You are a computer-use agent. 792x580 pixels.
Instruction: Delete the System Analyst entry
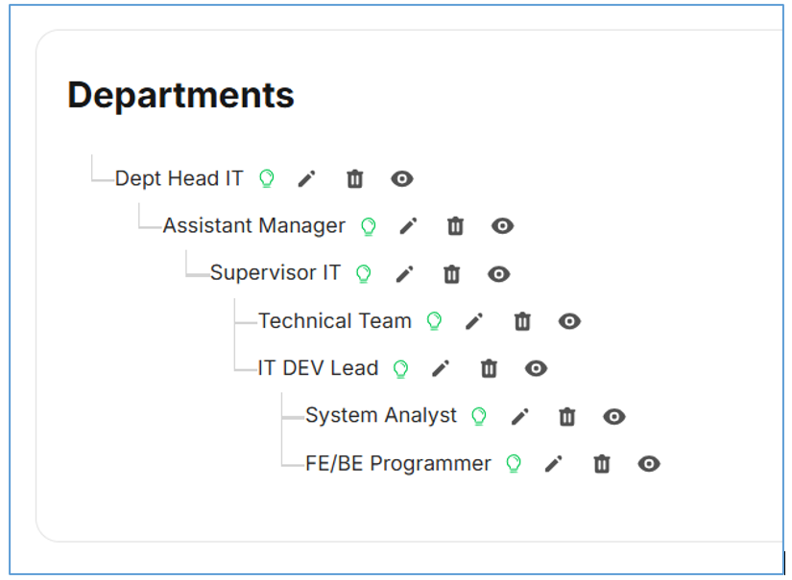567,416
